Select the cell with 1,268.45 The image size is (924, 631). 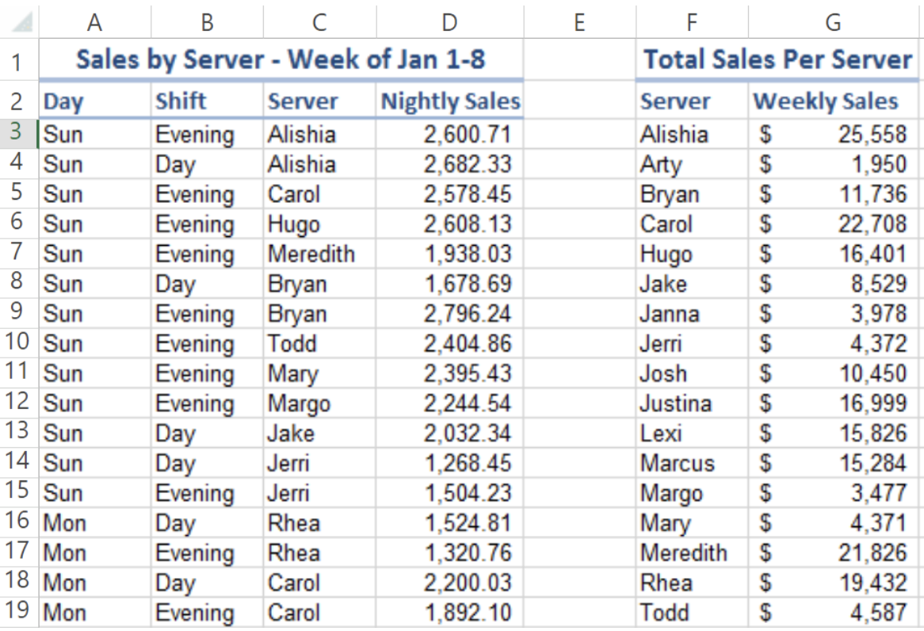point(449,463)
